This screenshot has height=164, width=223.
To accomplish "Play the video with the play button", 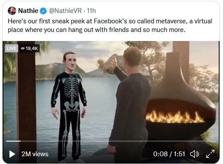I will (x=12, y=154).
